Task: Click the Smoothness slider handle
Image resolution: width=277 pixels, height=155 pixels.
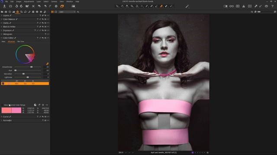Action: click(x=31, y=67)
